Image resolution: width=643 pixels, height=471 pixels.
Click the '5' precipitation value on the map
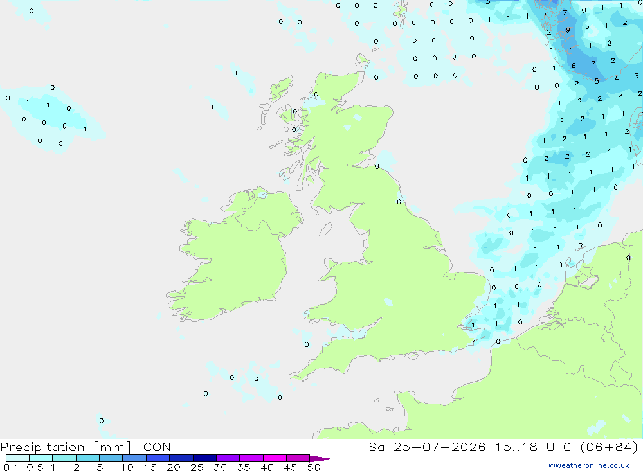[x=597, y=81]
